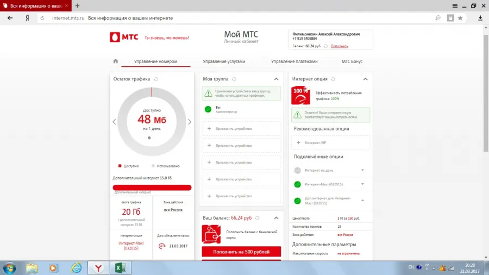Toggle the Интернет-Maxi (032015) green status circle

pos(298,184)
